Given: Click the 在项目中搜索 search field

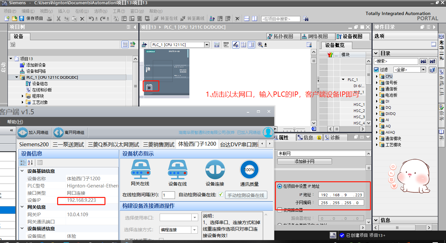Looking at the screenshot, I should tap(280, 19).
